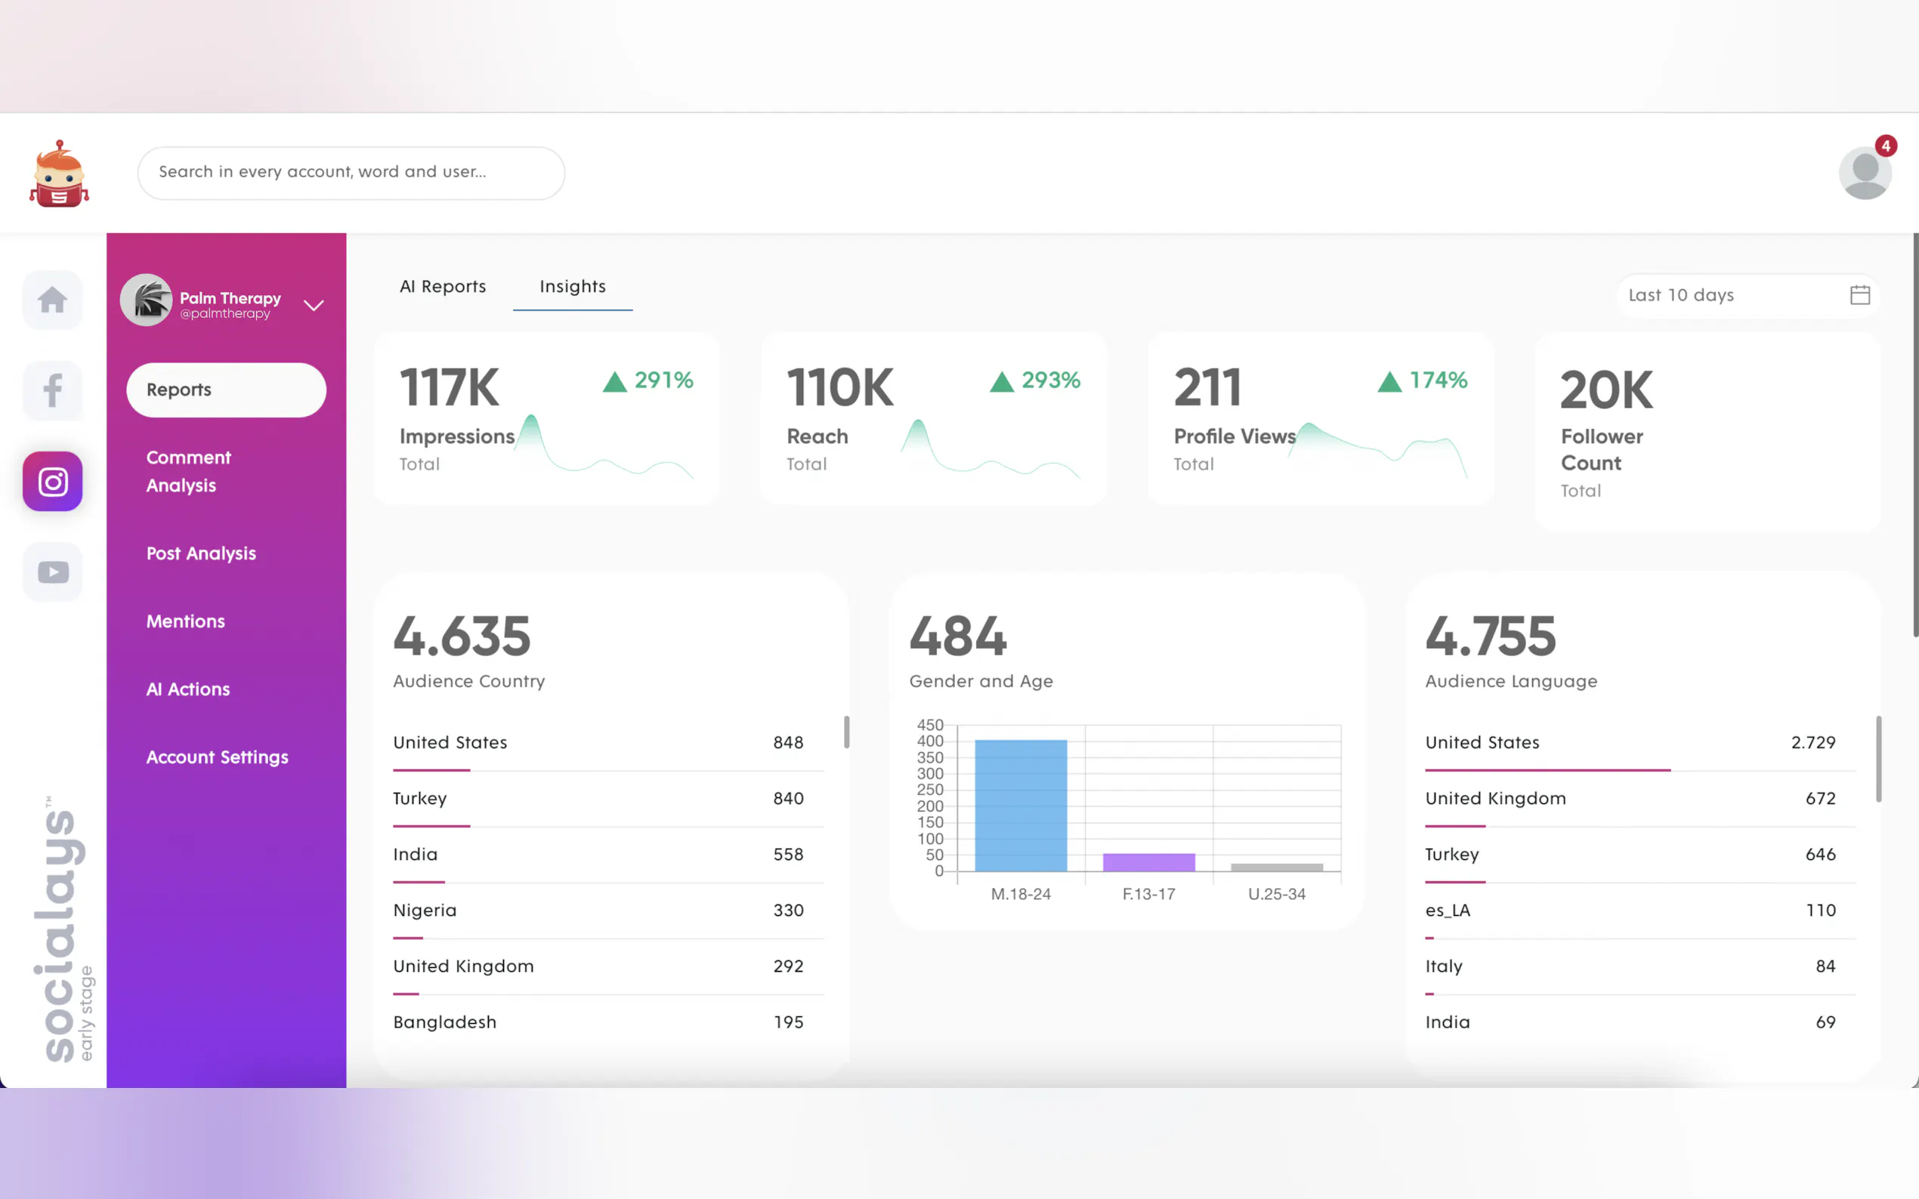This screenshot has width=1919, height=1199.
Task: Focus the global search input field
Action: pyautogui.click(x=351, y=172)
